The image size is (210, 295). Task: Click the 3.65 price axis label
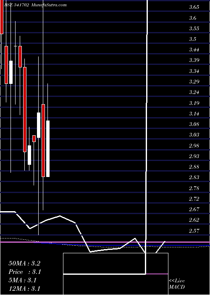pyautogui.click(x=194, y=7)
